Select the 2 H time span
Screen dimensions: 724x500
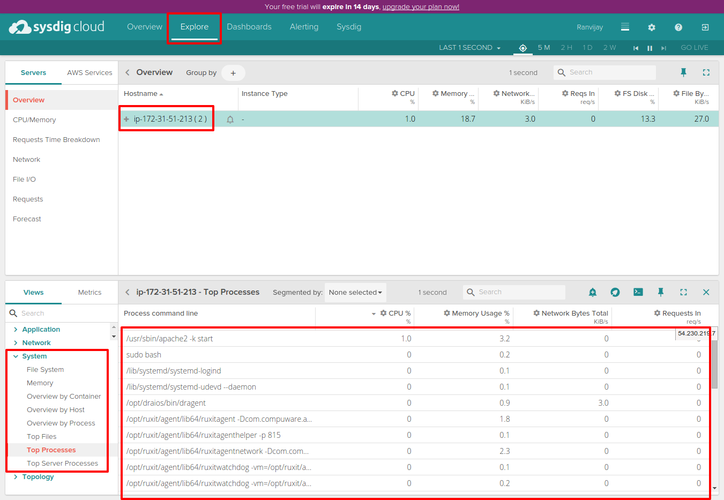(x=566, y=48)
